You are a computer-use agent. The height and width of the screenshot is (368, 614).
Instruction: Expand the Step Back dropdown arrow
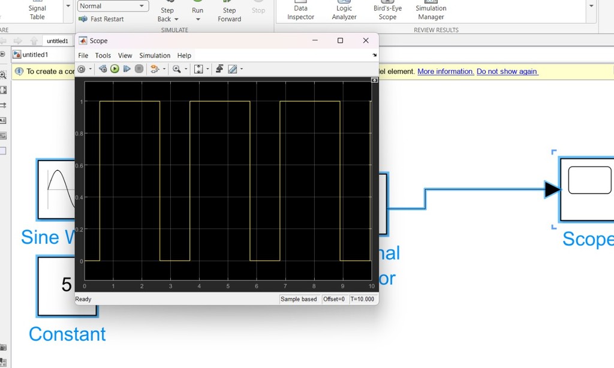[x=176, y=19]
